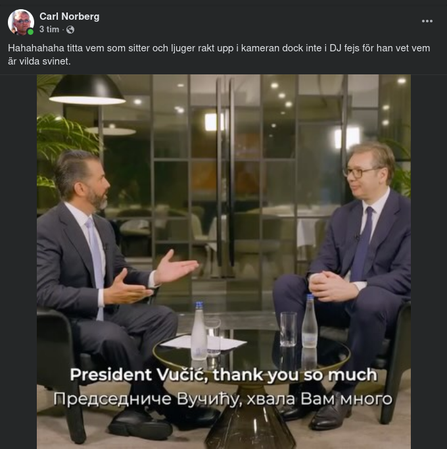447x449 pixels.
Task: Open the '3 tim' post timestamp
Action: point(49,30)
